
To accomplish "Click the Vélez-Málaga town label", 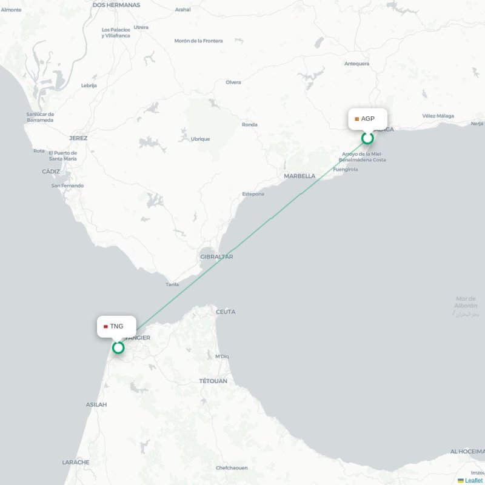I will pos(438,116).
